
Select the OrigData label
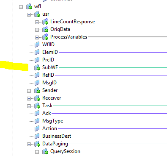point(60,29)
